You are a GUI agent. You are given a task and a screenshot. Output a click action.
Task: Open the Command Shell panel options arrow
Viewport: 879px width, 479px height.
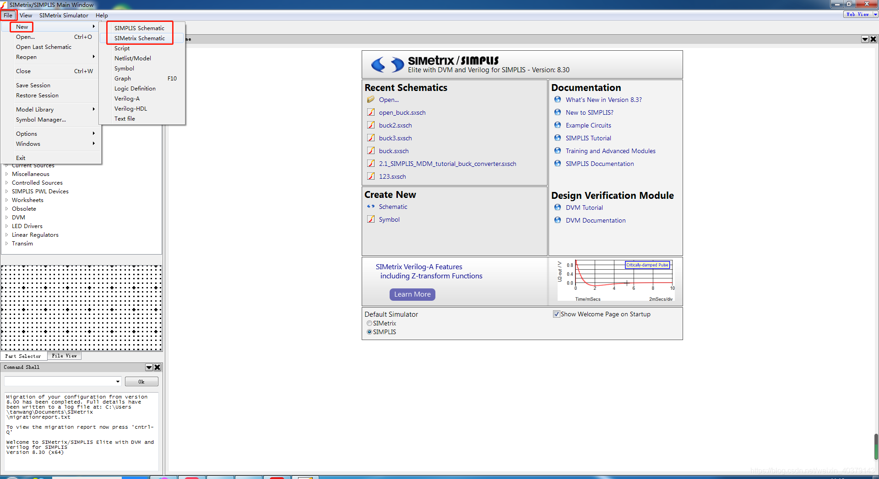[149, 367]
